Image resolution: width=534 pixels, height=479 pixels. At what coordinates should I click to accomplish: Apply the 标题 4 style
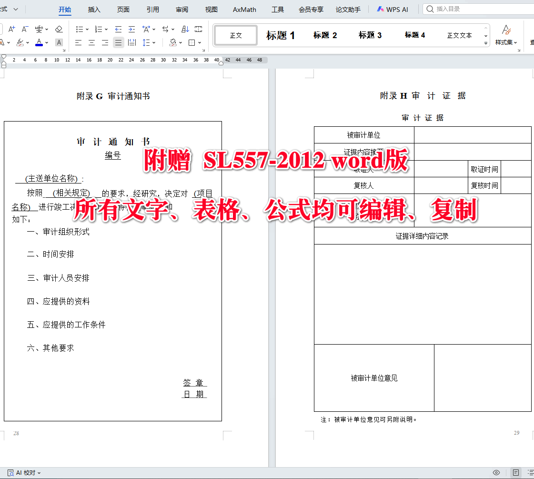pyautogui.click(x=415, y=35)
